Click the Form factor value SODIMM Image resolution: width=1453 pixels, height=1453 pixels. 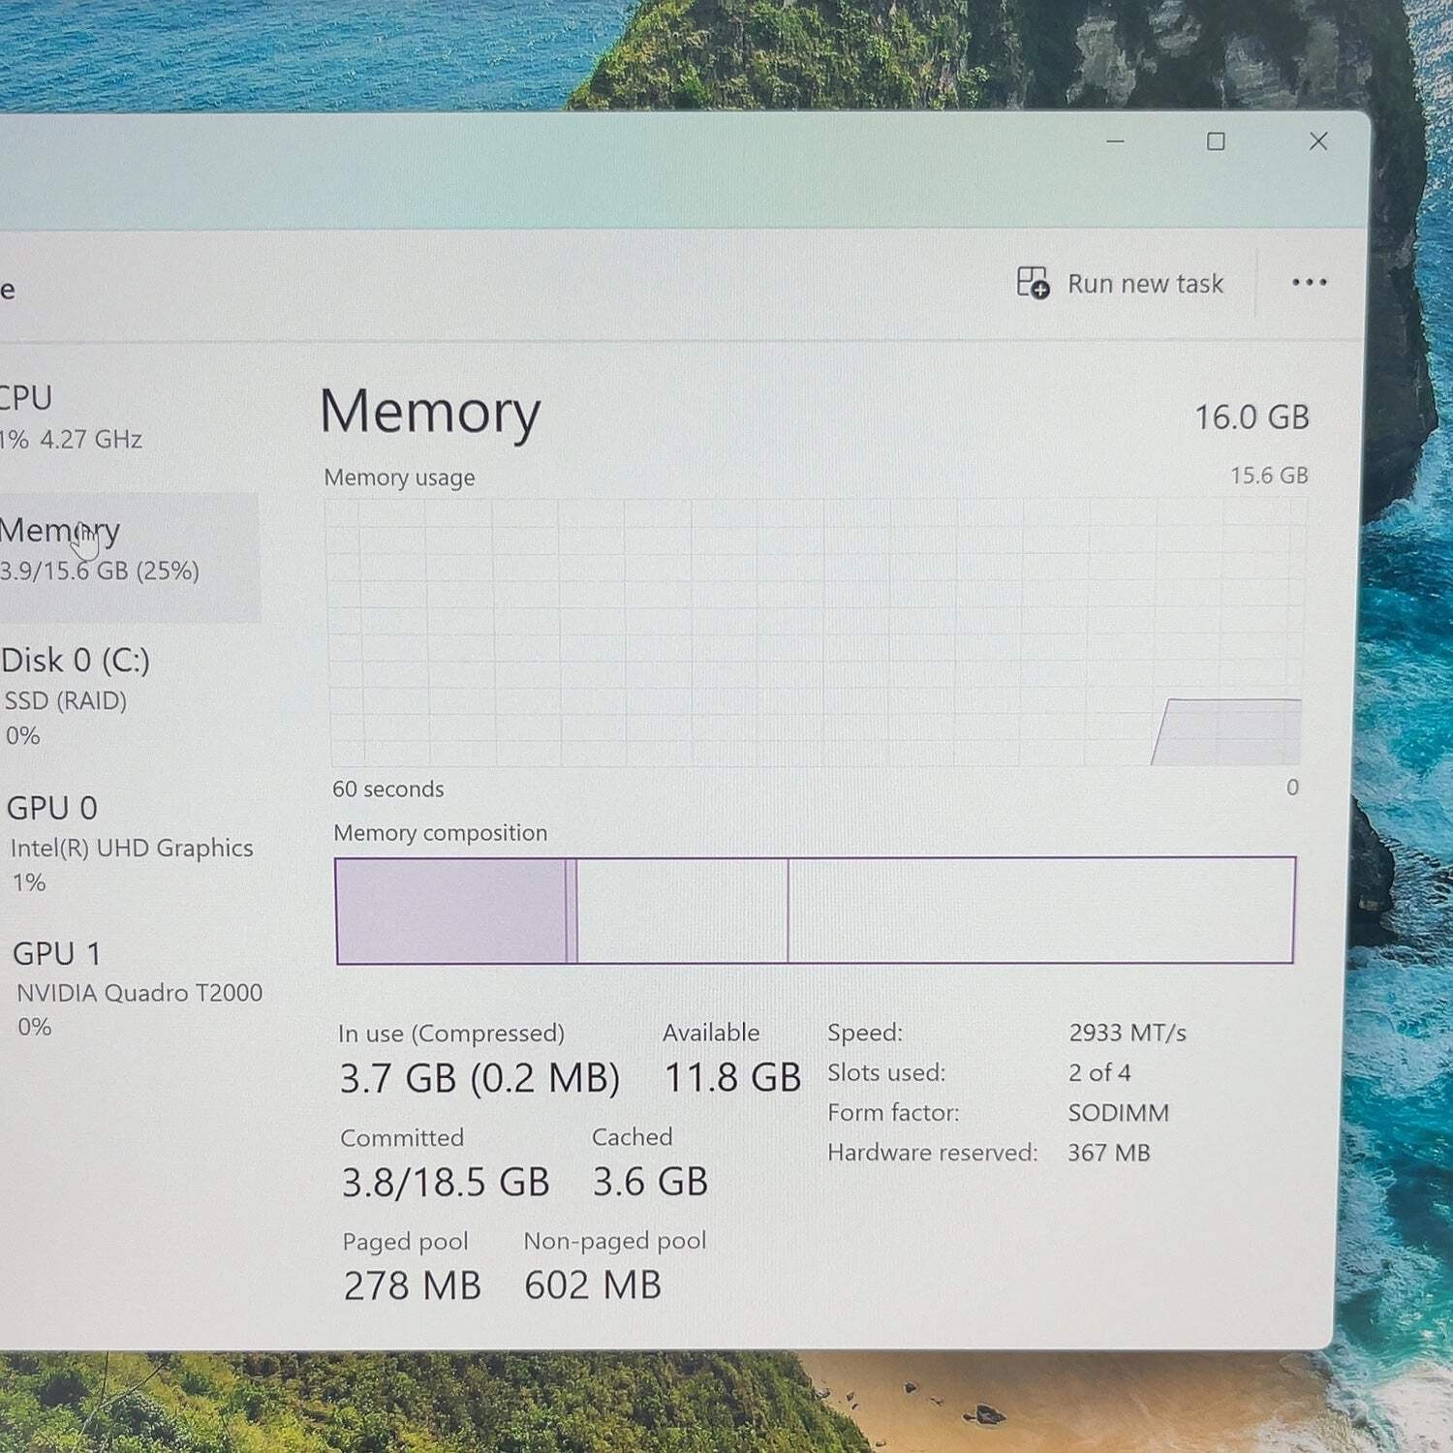pyautogui.click(x=1119, y=1112)
